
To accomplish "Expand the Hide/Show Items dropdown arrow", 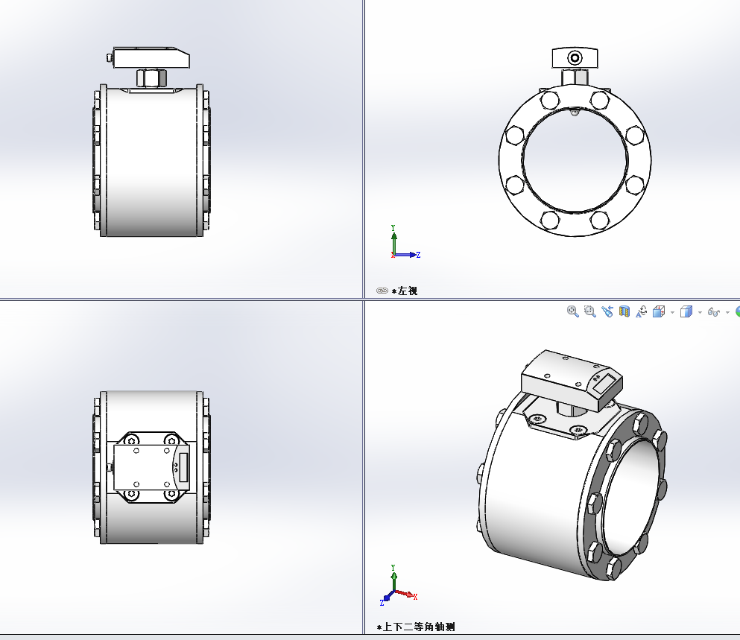I will pos(727,312).
